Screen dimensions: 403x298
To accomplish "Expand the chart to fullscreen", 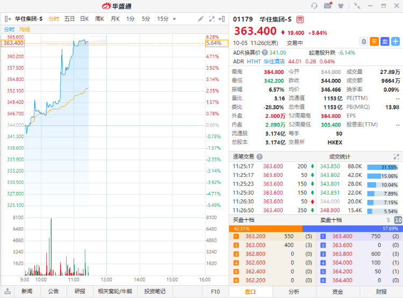I will tap(212, 19).
